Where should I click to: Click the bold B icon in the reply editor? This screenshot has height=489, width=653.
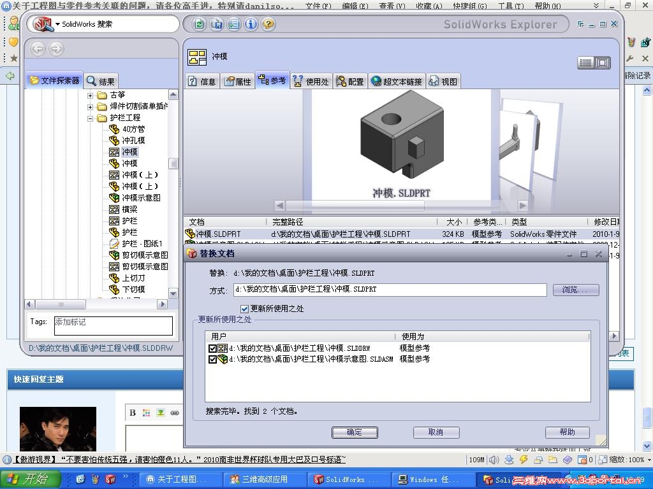click(133, 413)
